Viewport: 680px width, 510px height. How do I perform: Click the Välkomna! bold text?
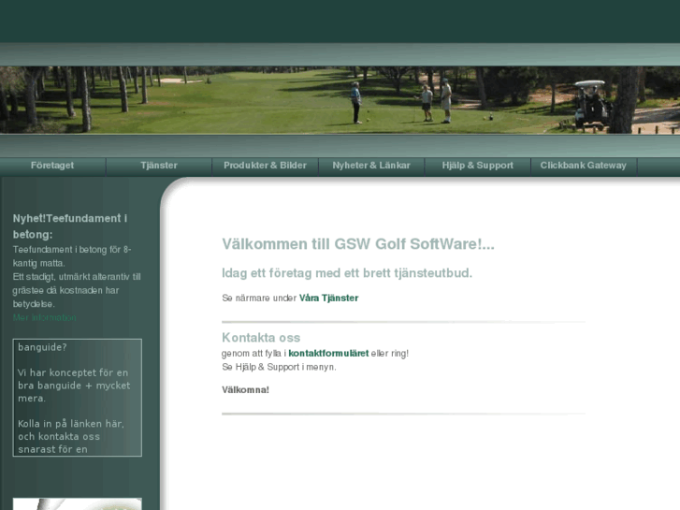[245, 390]
